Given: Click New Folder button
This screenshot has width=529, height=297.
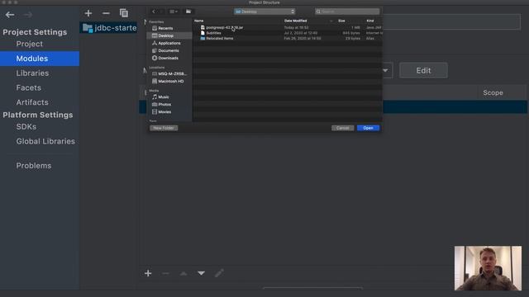Looking at the screenshot, I should (x=164, y=128).
